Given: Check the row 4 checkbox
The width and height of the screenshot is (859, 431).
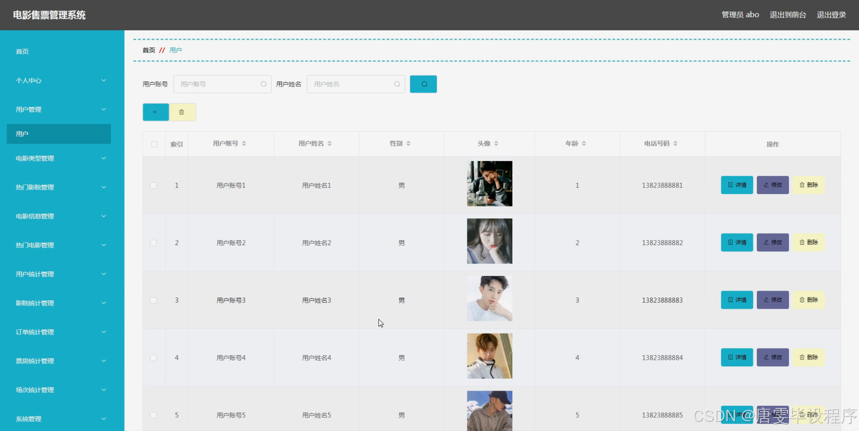Looking at the screenshot, I should click(x=153, y=358).
